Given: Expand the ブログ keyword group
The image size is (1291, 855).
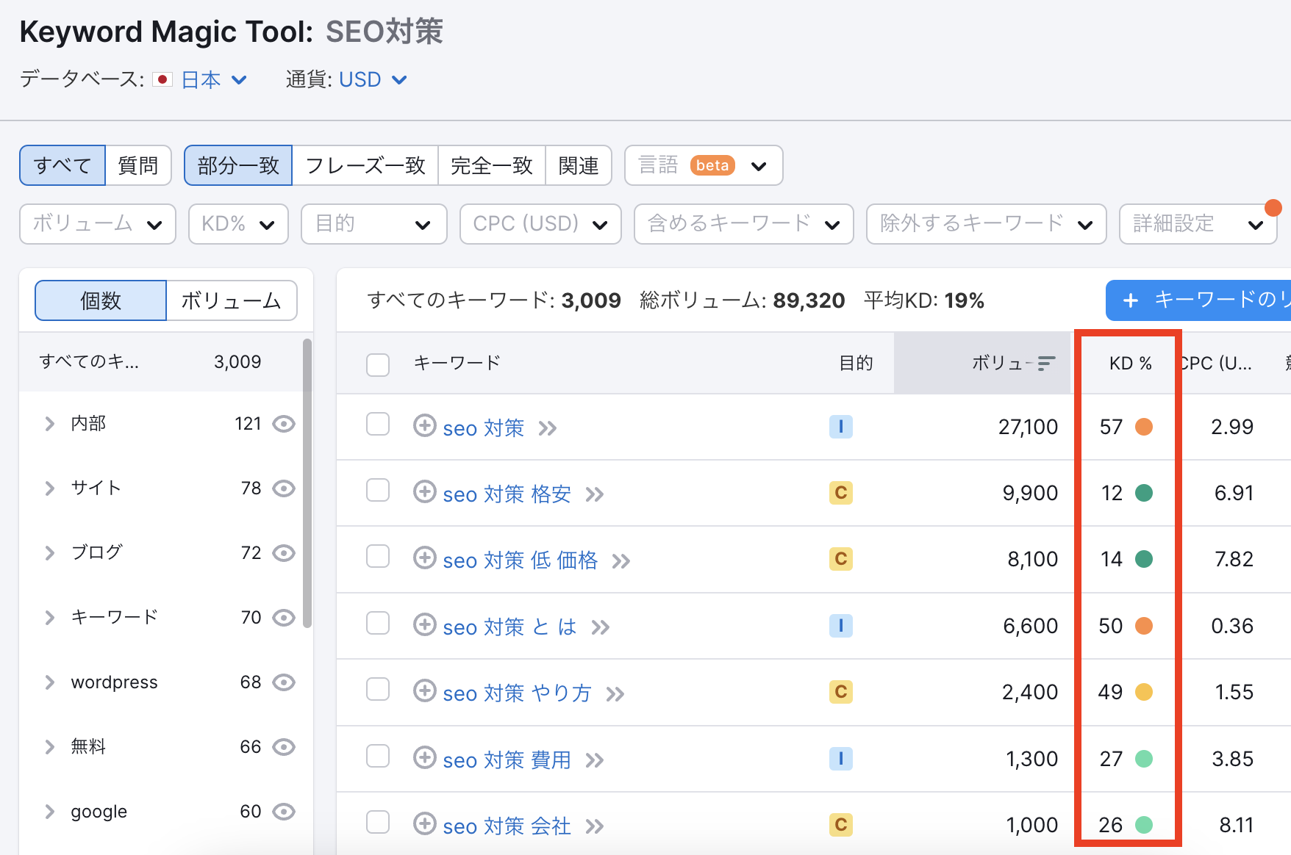Looking at the screenshot, I should point(49,552).
